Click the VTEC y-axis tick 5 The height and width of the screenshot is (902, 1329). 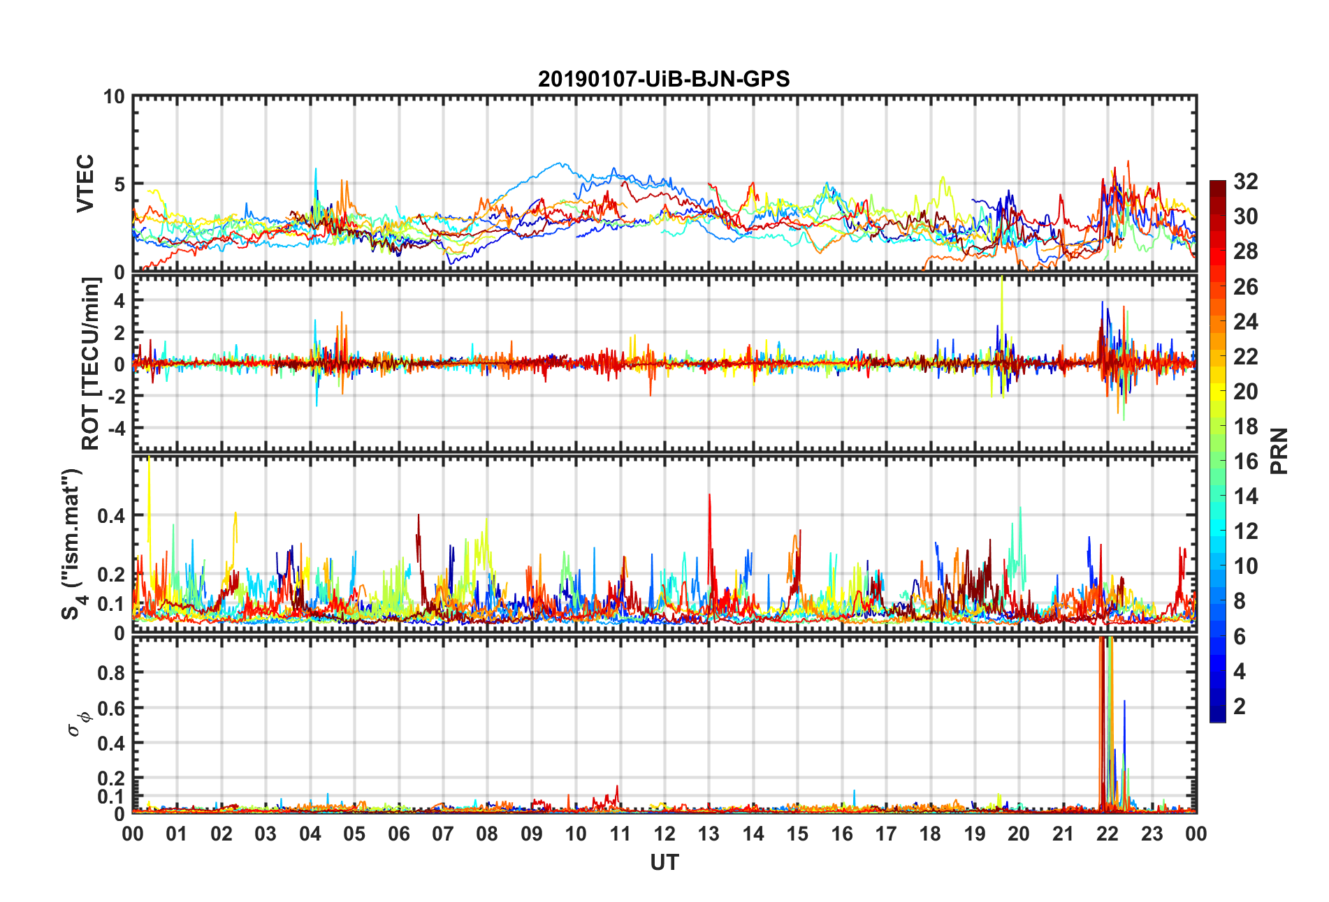(119, 184)
